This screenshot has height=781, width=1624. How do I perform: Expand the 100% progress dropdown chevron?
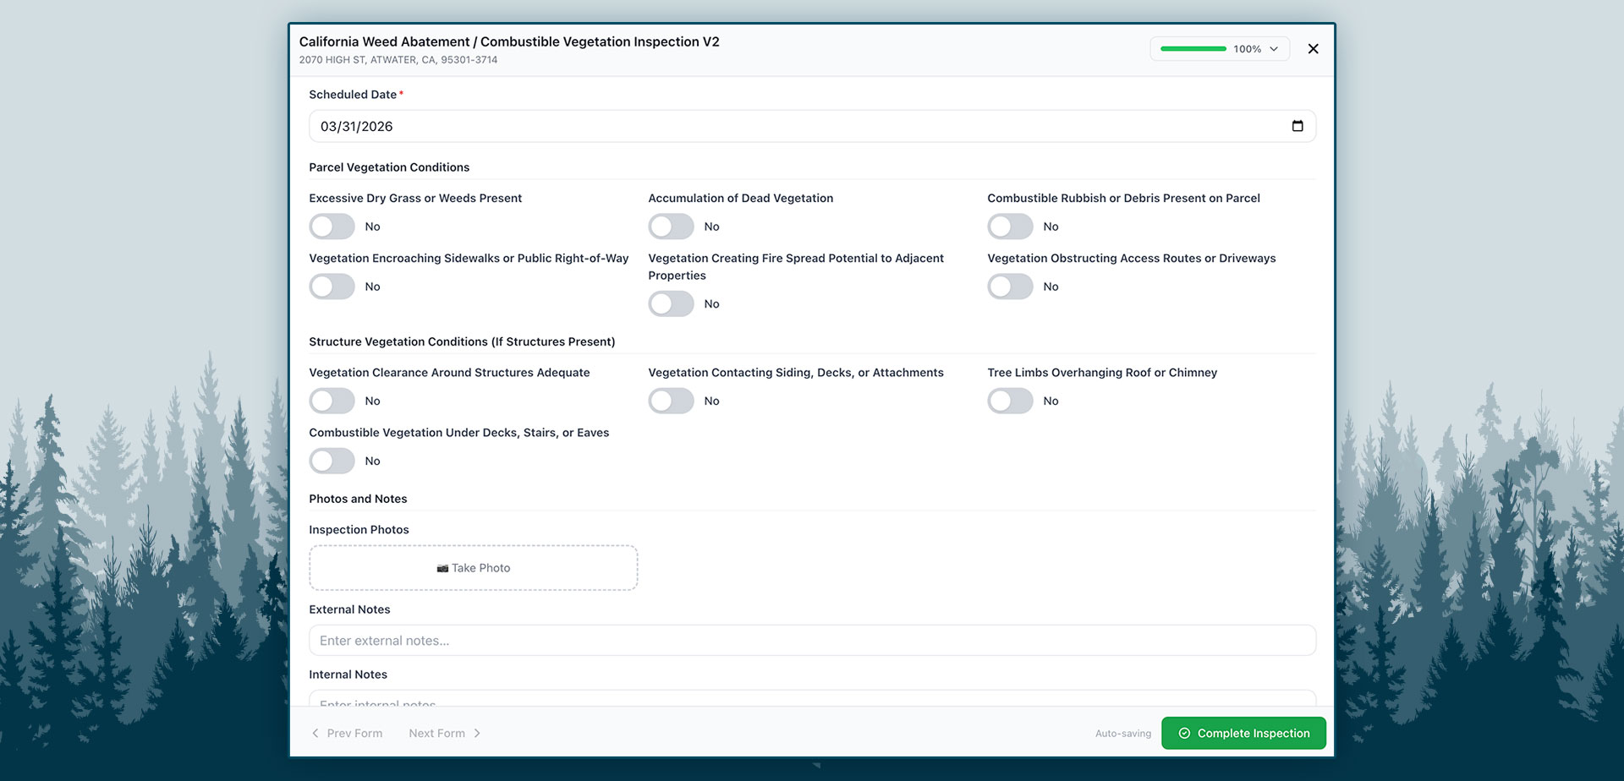(1274, 49)
